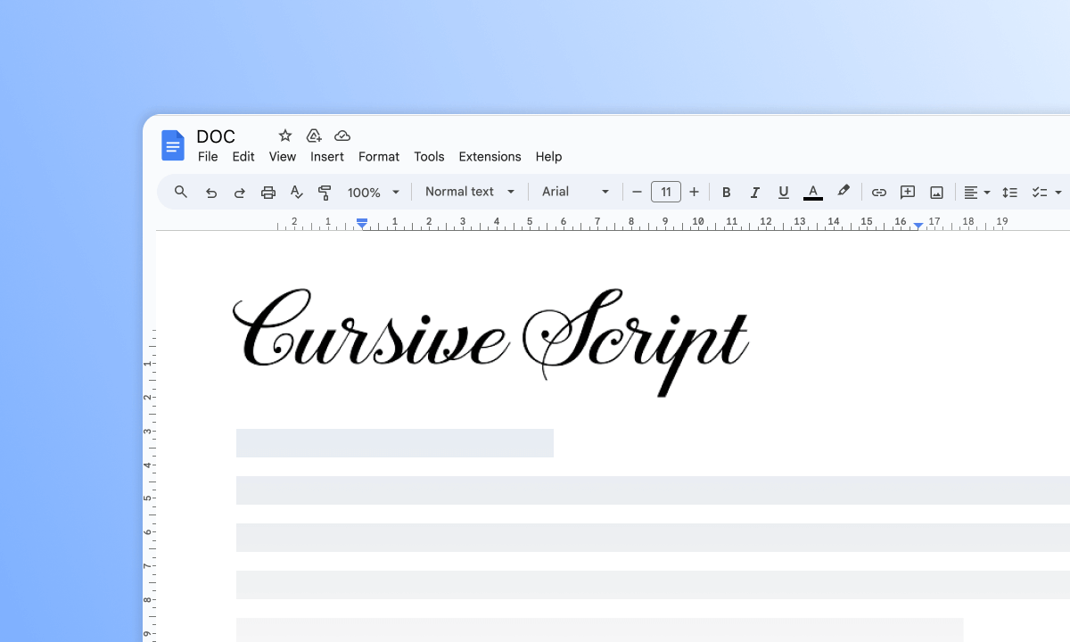Check document saved status via cloud icon

tap(342, 135)
